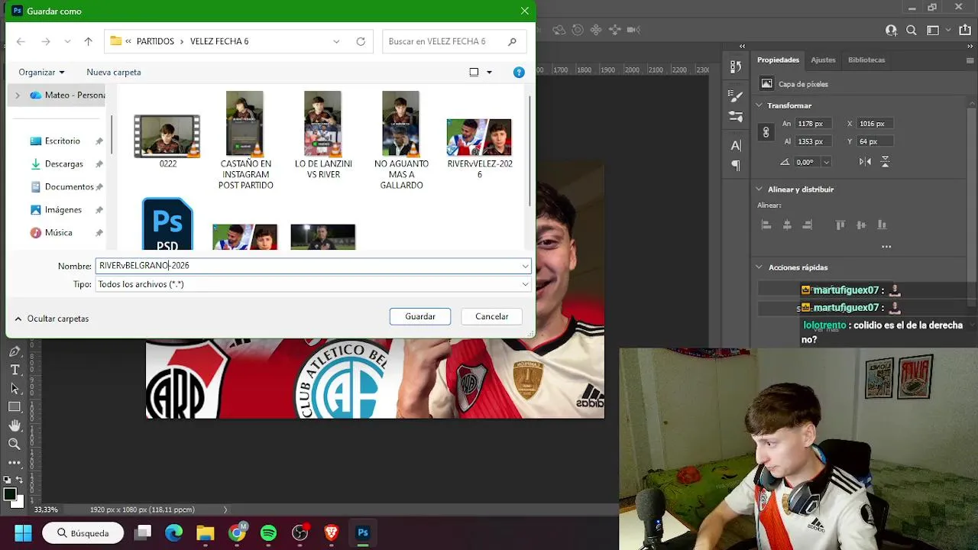Select the Pen tool in Photoshop toolbar
978x550 pixels.
(15, 351)
